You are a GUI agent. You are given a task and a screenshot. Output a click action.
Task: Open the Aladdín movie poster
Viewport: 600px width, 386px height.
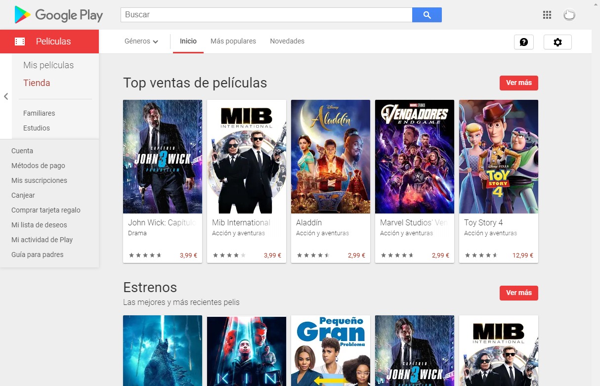point(331,157)
